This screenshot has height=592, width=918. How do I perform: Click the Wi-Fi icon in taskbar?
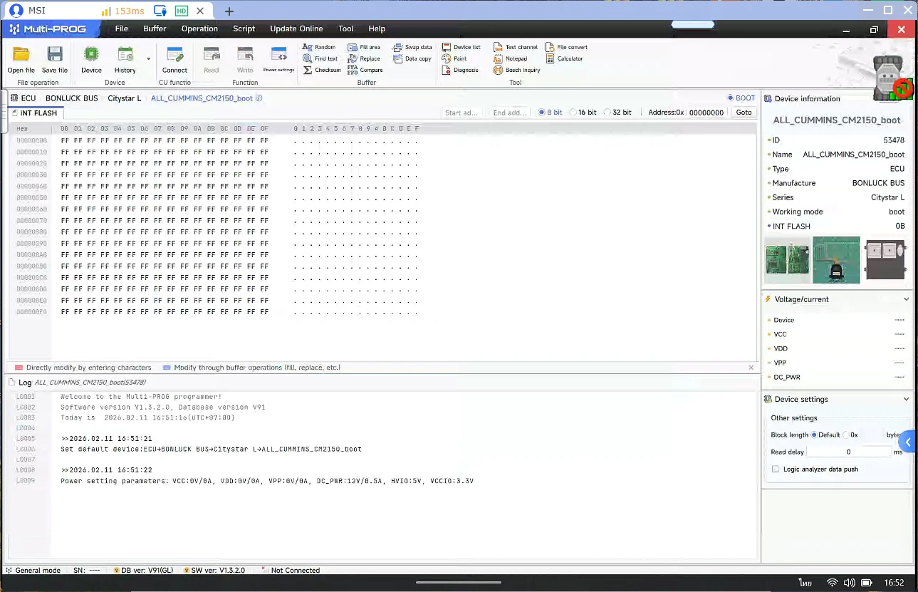click(832, 582)
